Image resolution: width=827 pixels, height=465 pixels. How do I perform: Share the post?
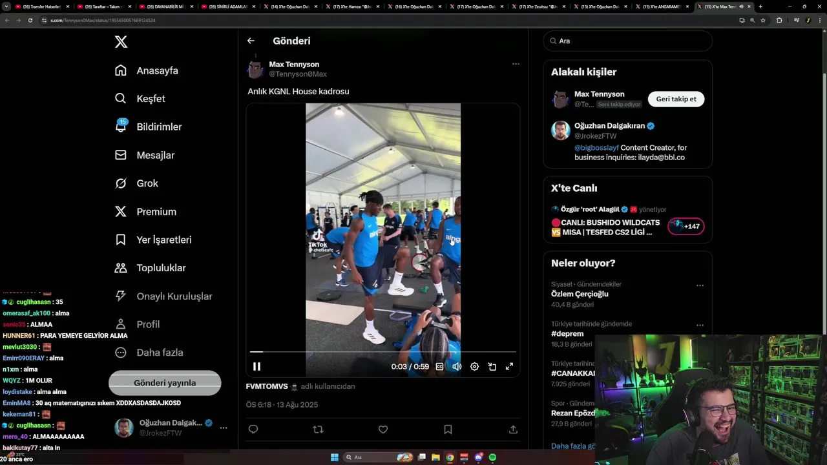click(x=513, y=429)
